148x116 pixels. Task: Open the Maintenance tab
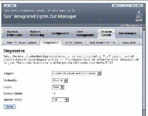click(127, 33)
